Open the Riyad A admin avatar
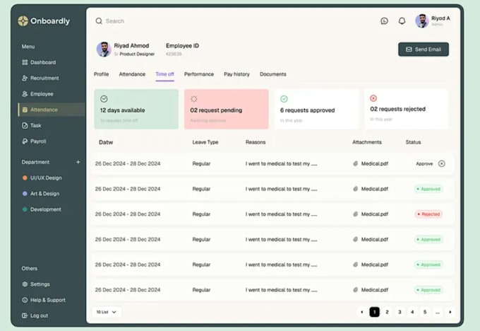 coord(422,21)
